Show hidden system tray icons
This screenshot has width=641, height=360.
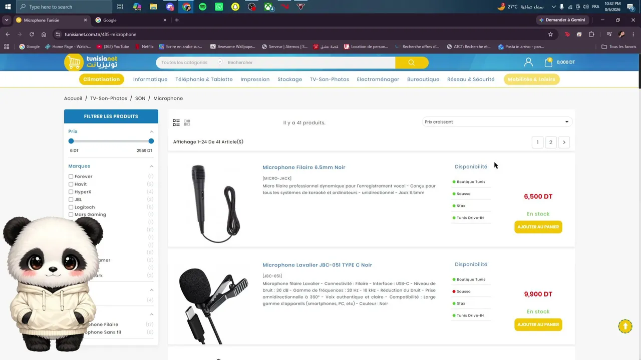click(553, 6)
